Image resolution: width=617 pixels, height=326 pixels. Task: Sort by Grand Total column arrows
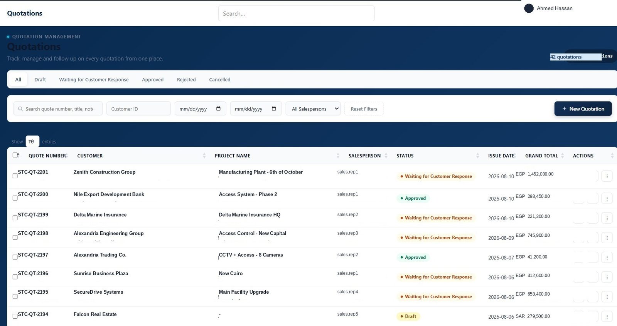(x=562, y=155)
